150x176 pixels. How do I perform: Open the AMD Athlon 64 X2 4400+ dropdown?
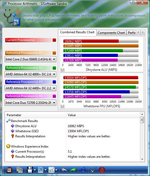[30, 88]
